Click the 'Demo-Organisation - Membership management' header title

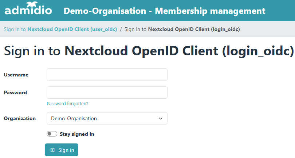coord(164,11)
